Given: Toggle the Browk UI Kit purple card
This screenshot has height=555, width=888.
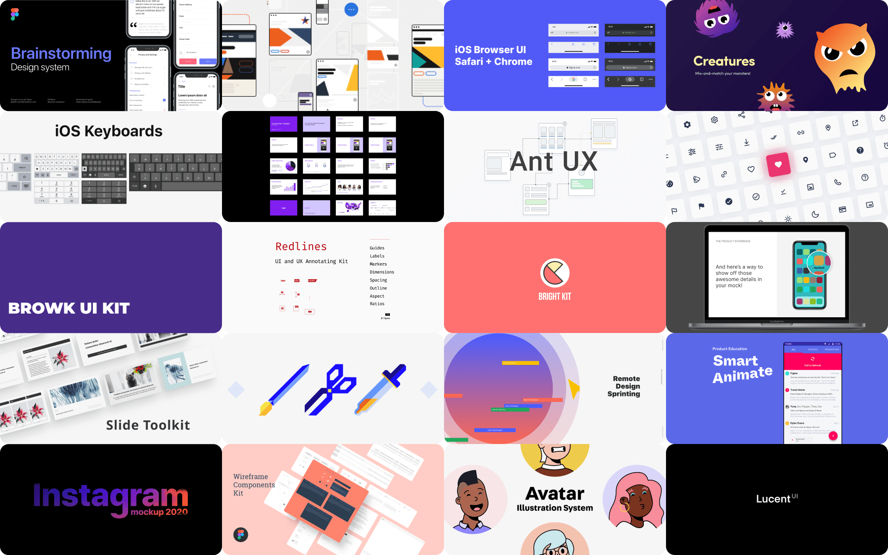Looking at the screenshot, I should (x=111, y=277).
